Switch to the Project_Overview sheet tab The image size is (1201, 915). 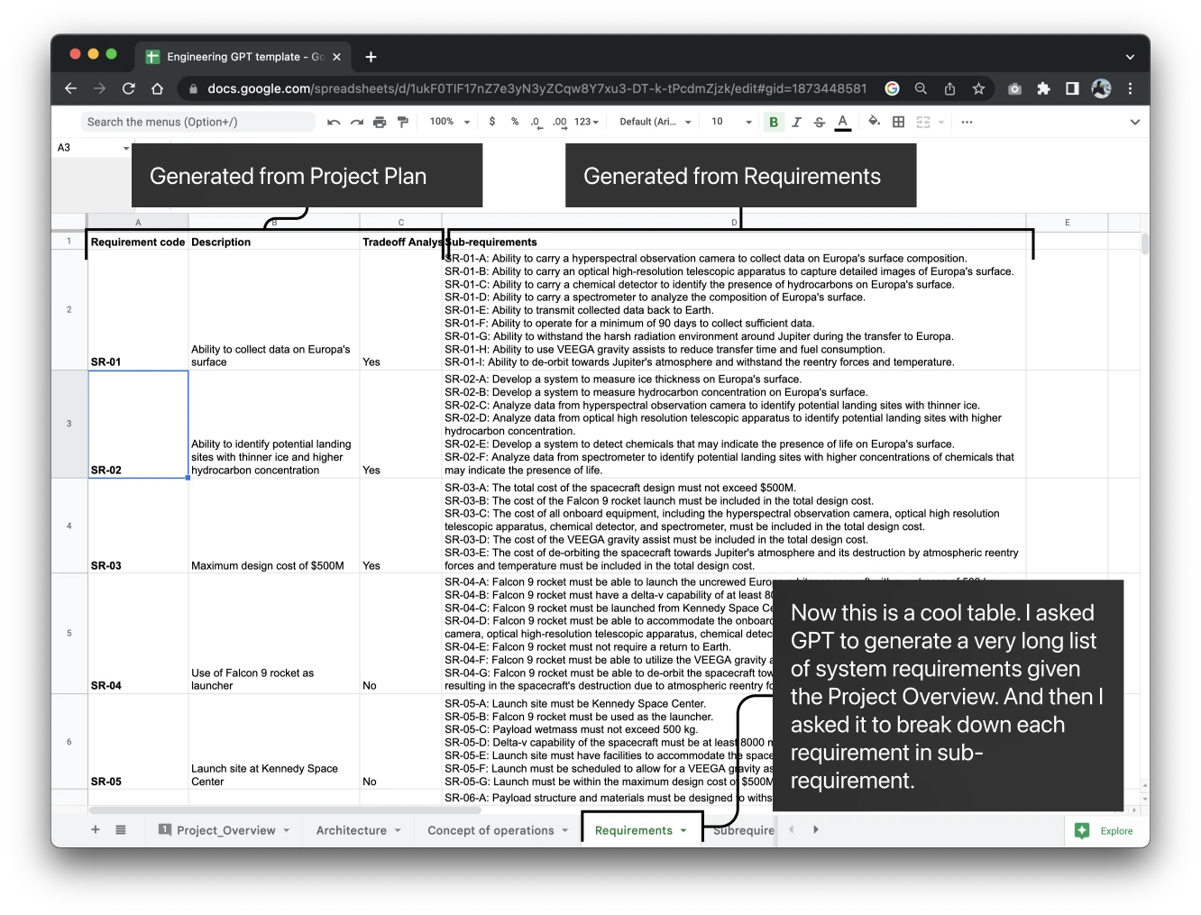click(225, 830)
